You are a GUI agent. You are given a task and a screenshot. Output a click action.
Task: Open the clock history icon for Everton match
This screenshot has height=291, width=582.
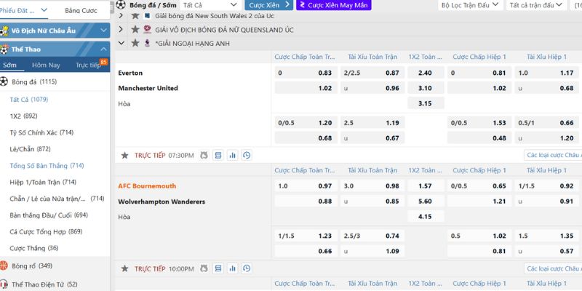(247, 155)
